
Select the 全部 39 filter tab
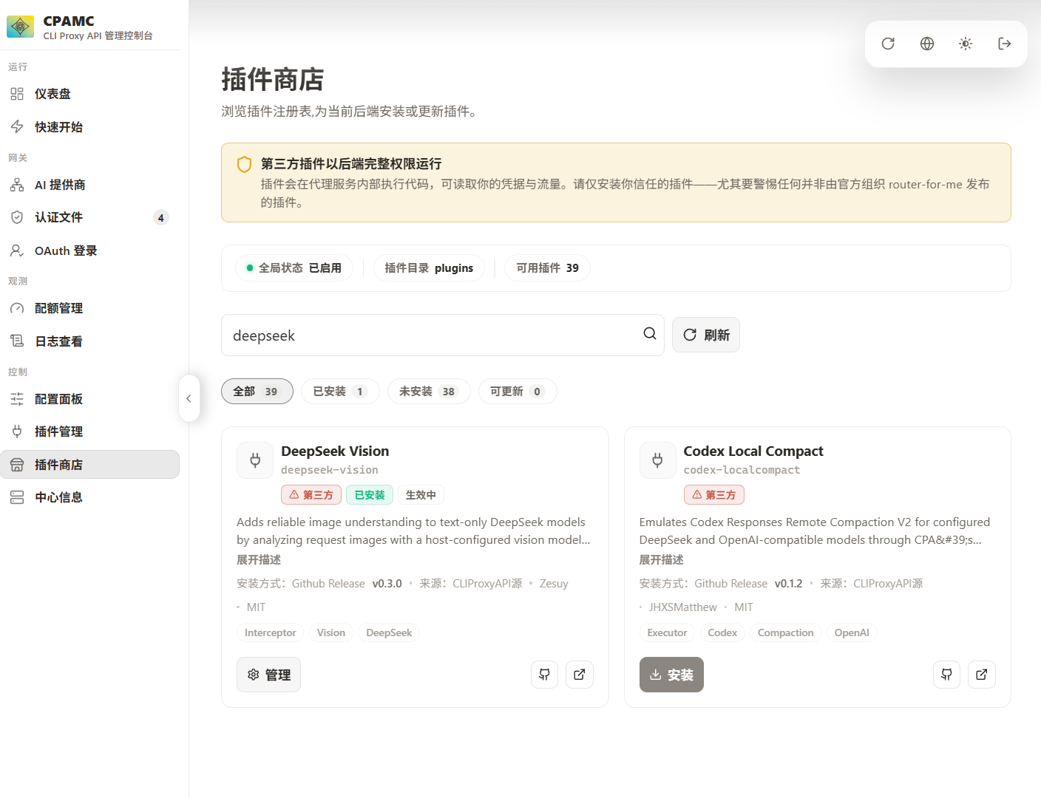click(x=257, y=392)
